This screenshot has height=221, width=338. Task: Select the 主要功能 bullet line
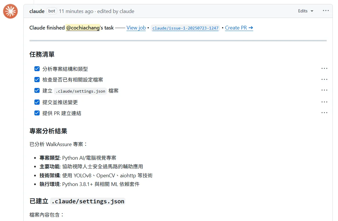point(91,167)
